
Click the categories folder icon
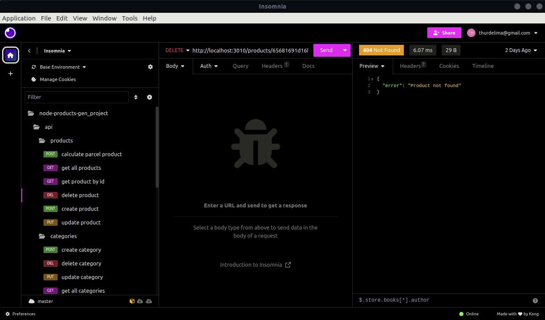(42, 236)
